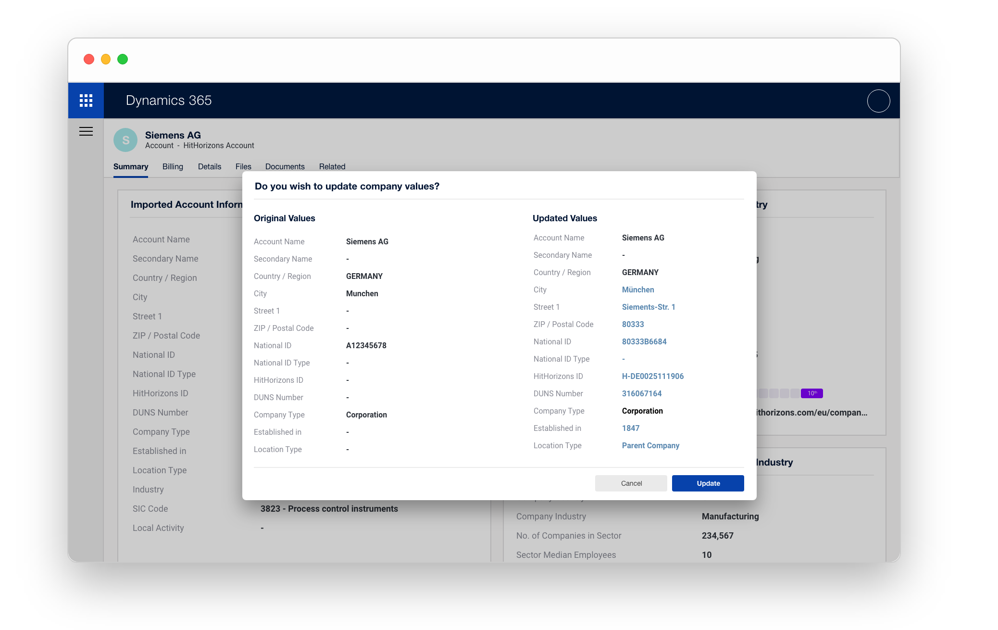Click the Original Values heading
The height and width of the screenshot is (630, 998).
click(x=285, y=218)
